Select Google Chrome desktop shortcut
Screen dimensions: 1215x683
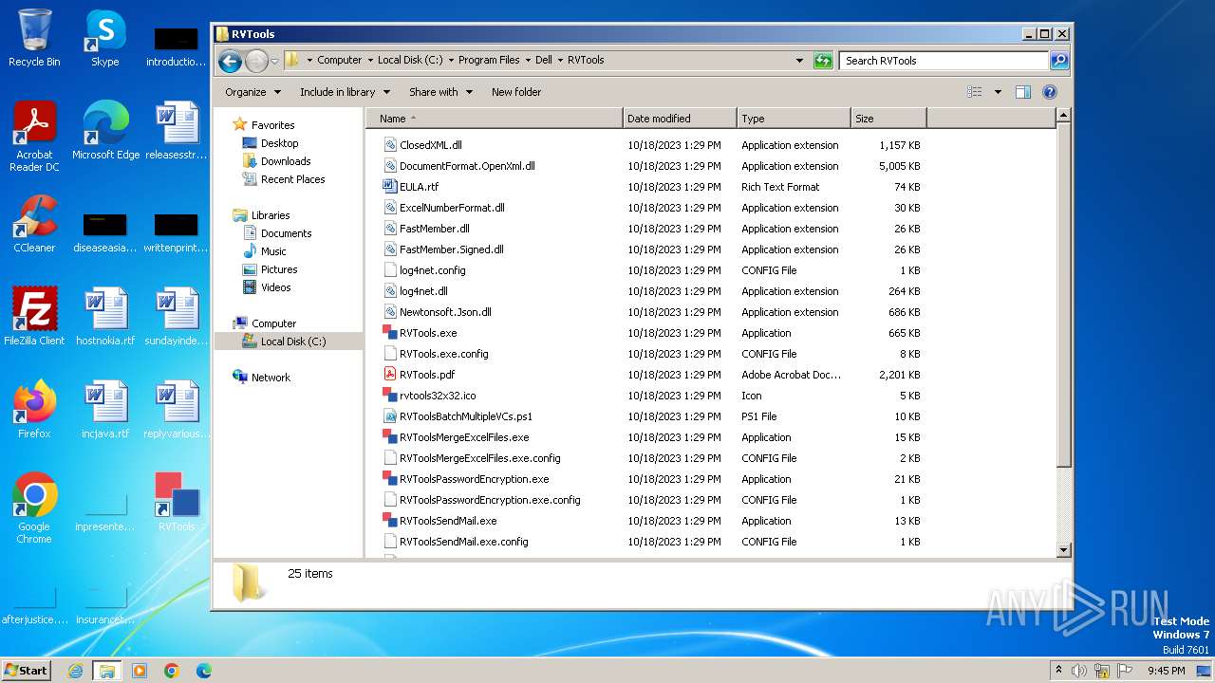[34, 508]
